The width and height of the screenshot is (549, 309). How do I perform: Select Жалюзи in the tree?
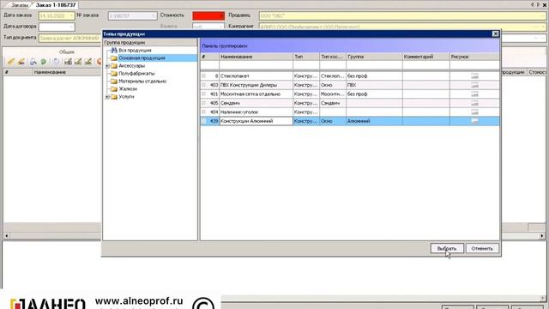128,89
